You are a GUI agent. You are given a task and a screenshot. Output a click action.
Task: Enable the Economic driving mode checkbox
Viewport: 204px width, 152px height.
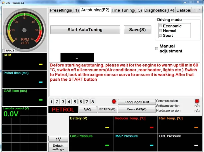coord(160,26)
